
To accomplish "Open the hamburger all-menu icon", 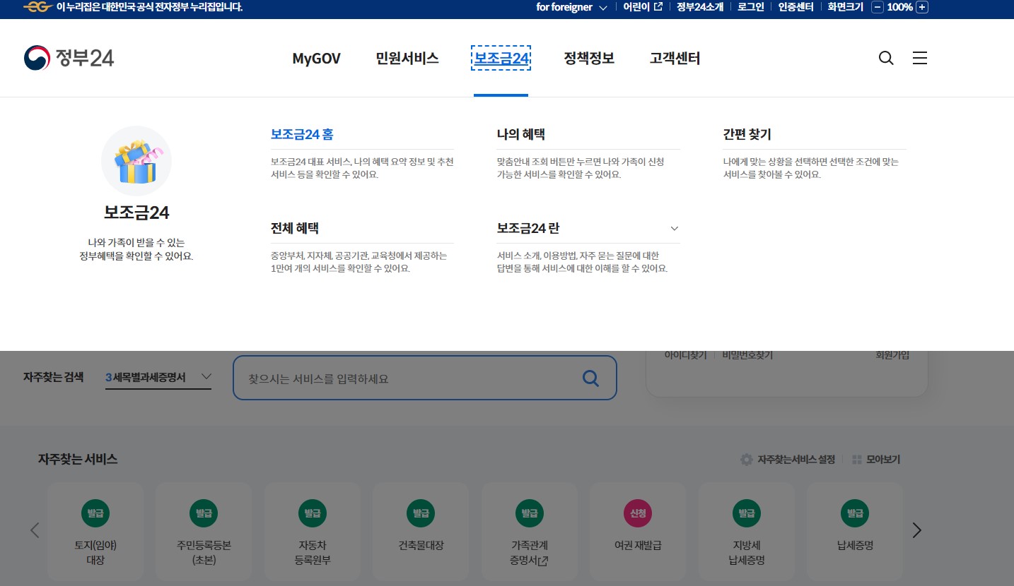I will pyautogui.click(x=920, y=58).
